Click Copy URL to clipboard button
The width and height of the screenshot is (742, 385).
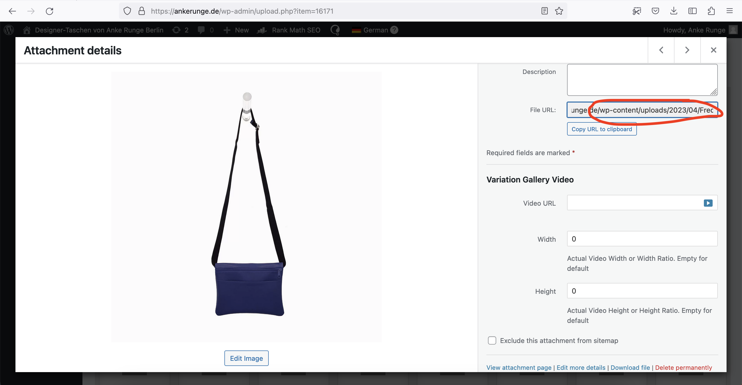602,129
